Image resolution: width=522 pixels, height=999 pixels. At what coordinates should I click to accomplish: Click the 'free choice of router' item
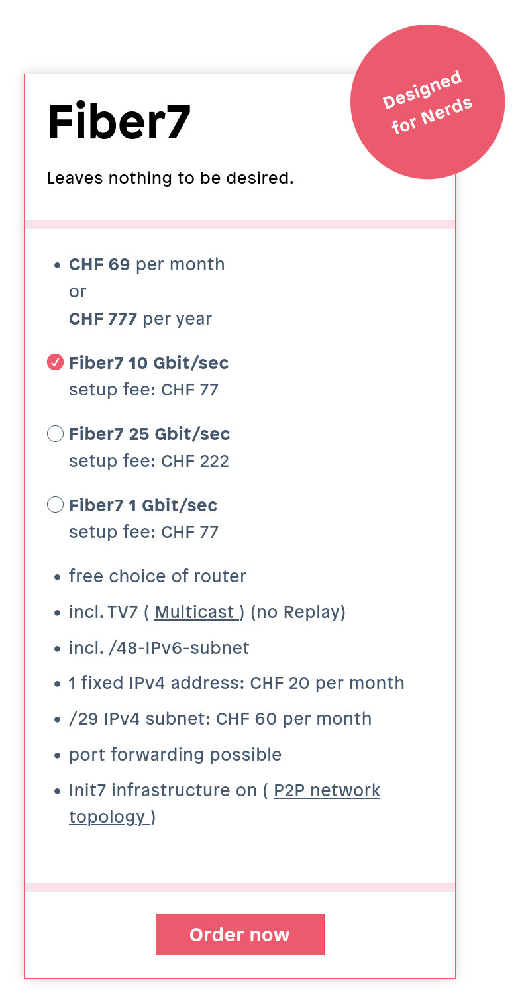pos(158,576)
